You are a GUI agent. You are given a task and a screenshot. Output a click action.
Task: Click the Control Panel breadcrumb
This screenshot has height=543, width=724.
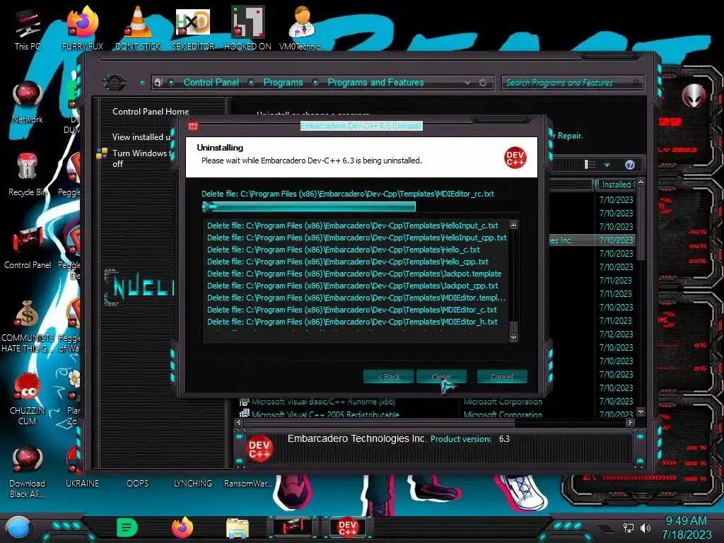click(x=211, y=82)
